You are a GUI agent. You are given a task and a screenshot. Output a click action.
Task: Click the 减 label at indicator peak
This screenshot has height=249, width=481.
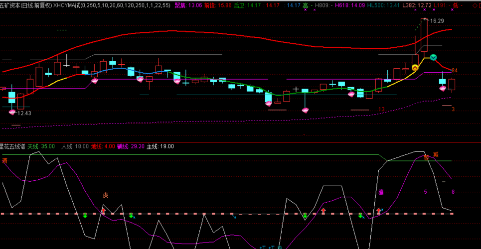tap(436, 154)
